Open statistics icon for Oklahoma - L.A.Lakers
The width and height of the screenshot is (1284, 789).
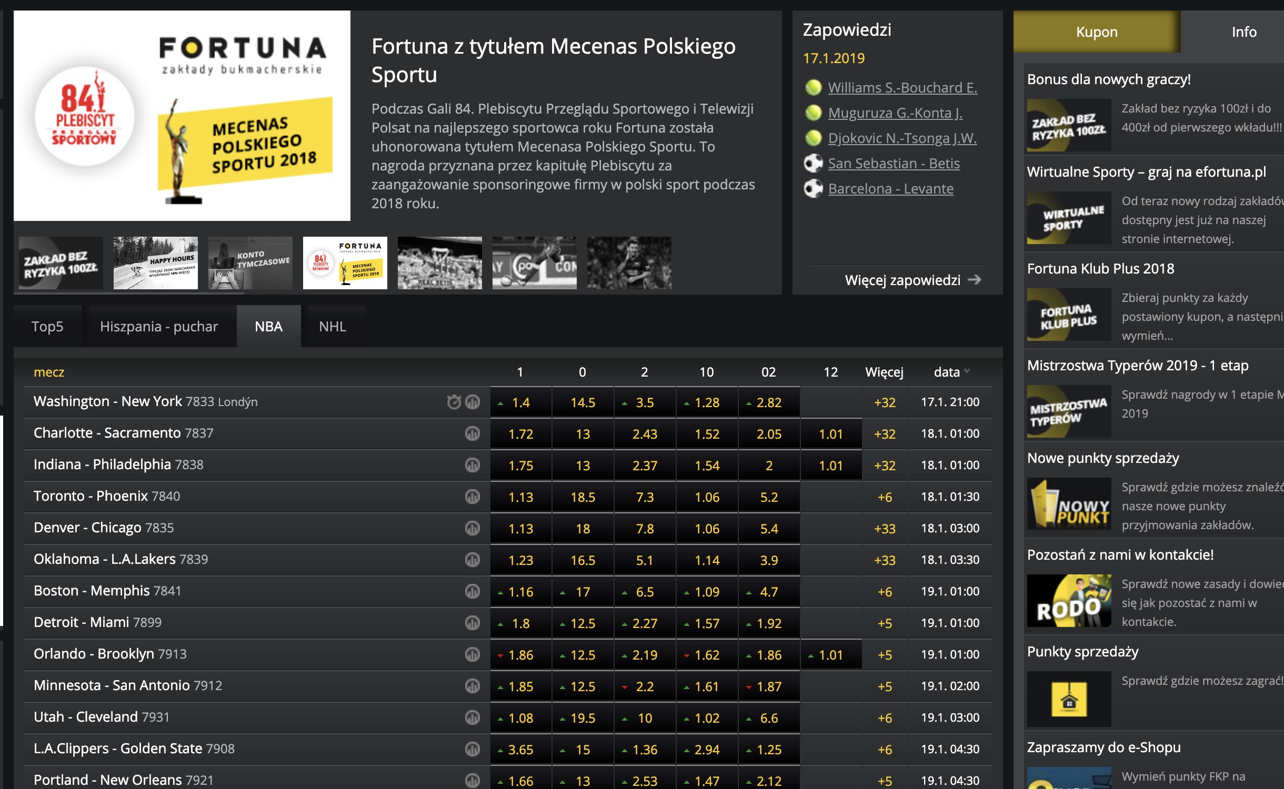click(x=473, y=560)
